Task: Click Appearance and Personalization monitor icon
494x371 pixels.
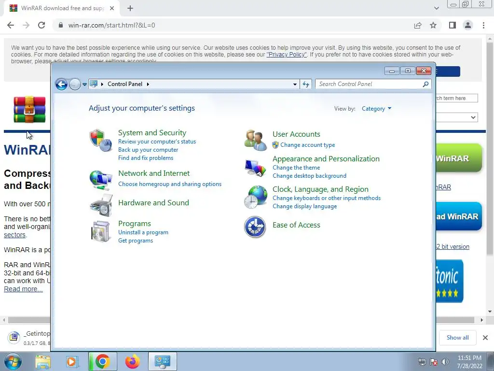Action: click(255, 168)
